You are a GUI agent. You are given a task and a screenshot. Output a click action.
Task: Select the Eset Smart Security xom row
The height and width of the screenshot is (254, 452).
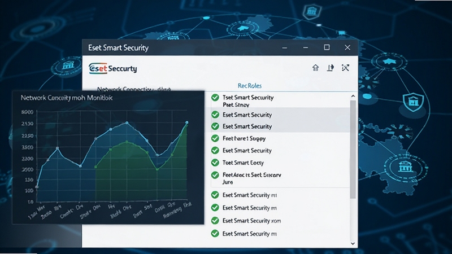[280, 221]
